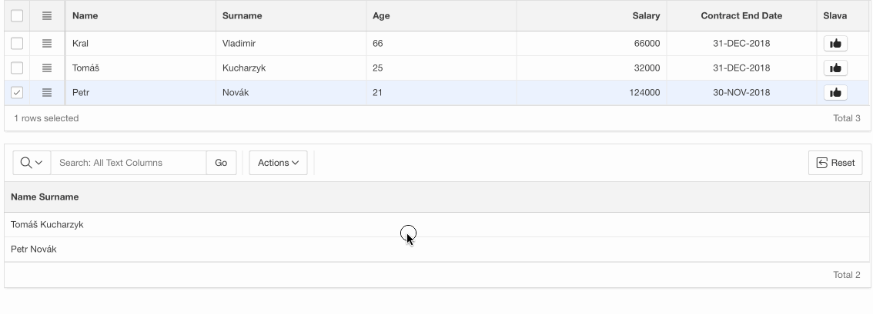The height and width of the screenshot is (314, 873).
Task: Select the Tomáš row checkbox
Action: (17, 68)
